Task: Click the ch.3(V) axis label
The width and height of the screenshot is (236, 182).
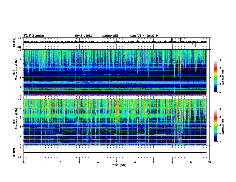Action: [14, 153]
